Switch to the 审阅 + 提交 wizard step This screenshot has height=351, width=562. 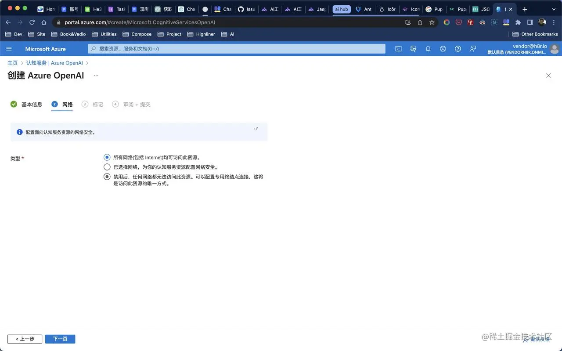pos(131,104)
